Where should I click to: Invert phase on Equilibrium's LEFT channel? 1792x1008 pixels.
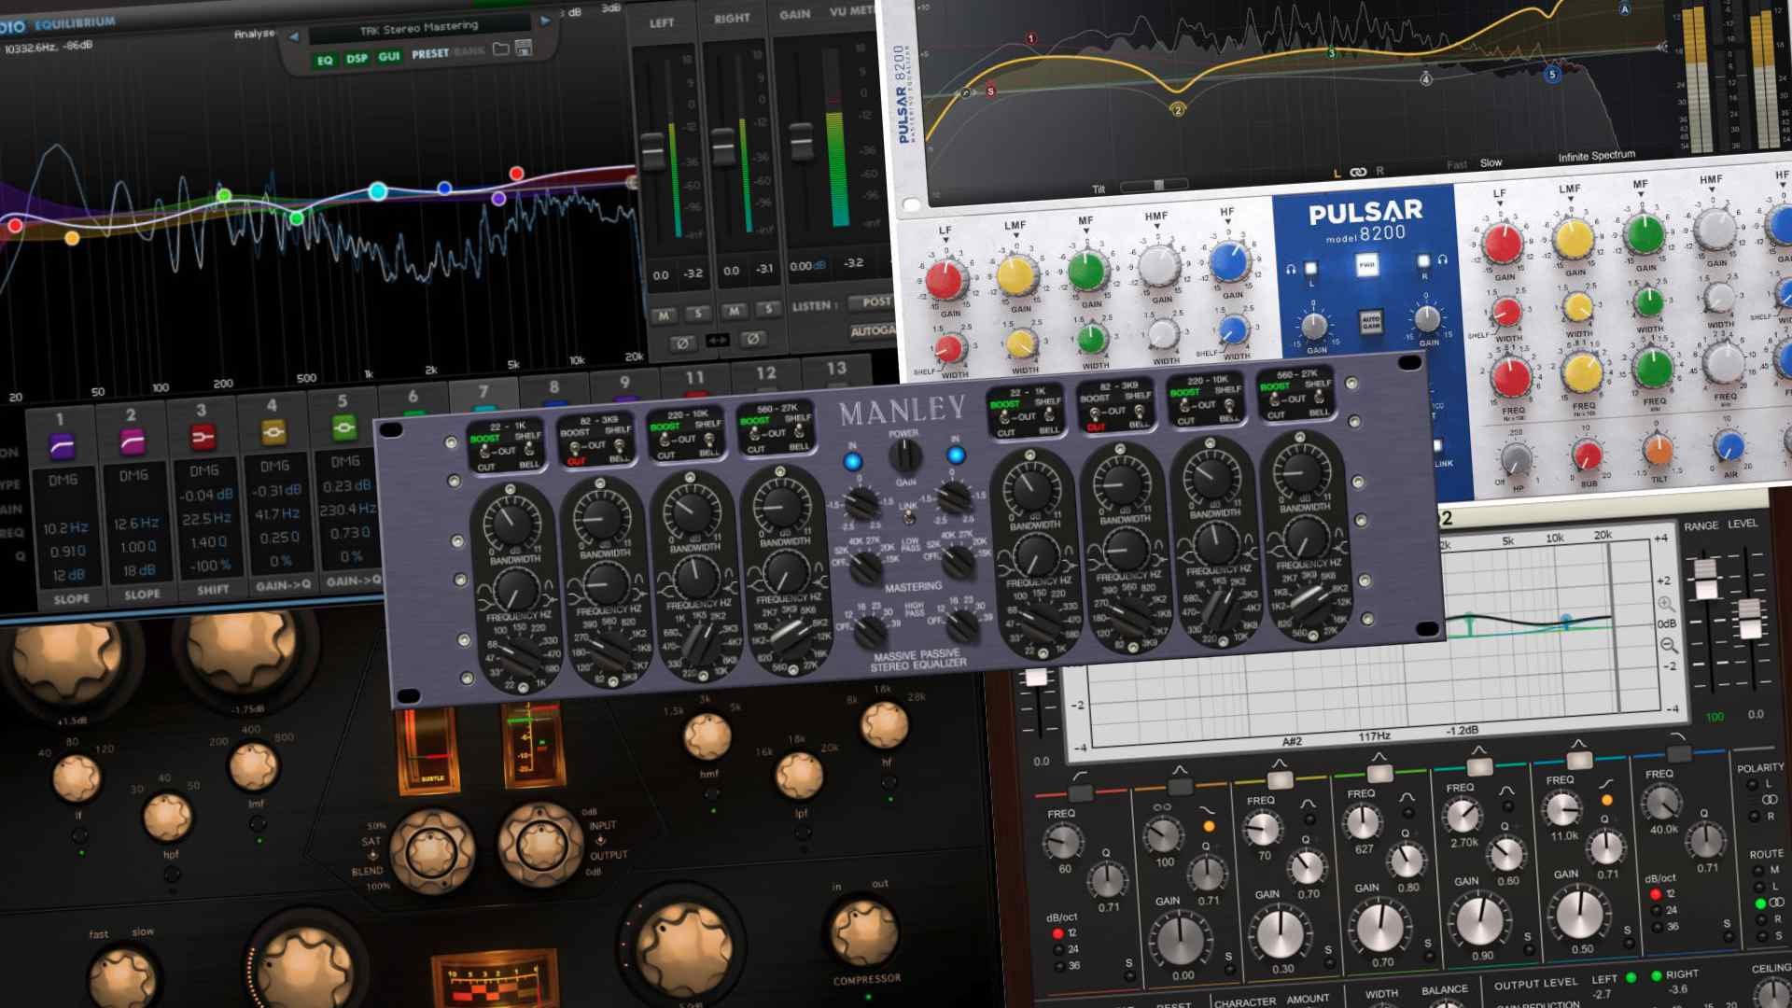click(682, 343)
